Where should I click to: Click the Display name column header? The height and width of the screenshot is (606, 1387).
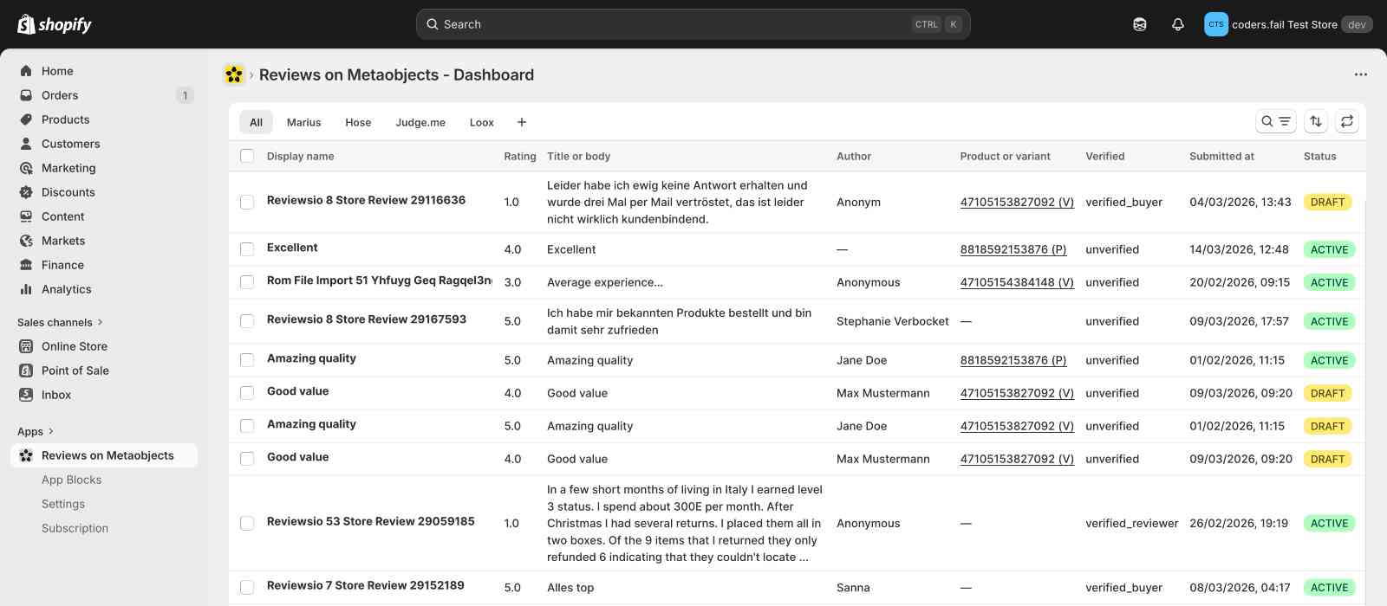tap(300, 156)
